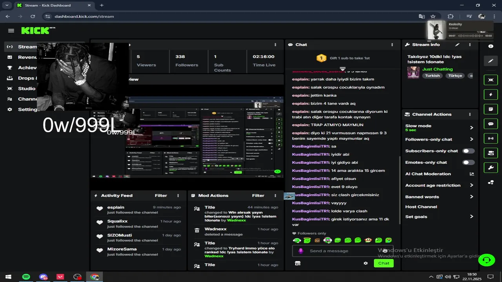Open Chat panel three-dot menu
The width and height of the screenshot is (502, 282).
(x=392, y=45)
